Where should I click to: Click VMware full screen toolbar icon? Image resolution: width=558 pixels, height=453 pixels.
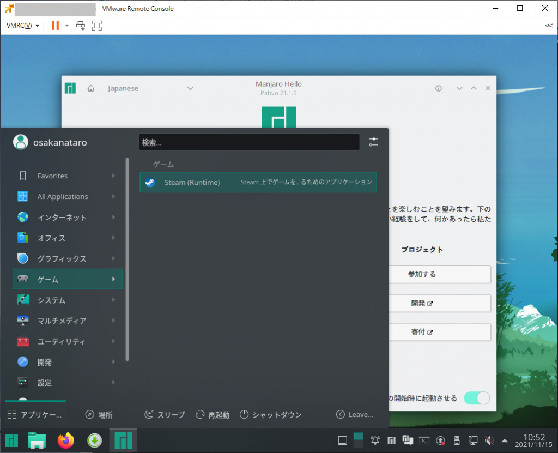[97, 25]
